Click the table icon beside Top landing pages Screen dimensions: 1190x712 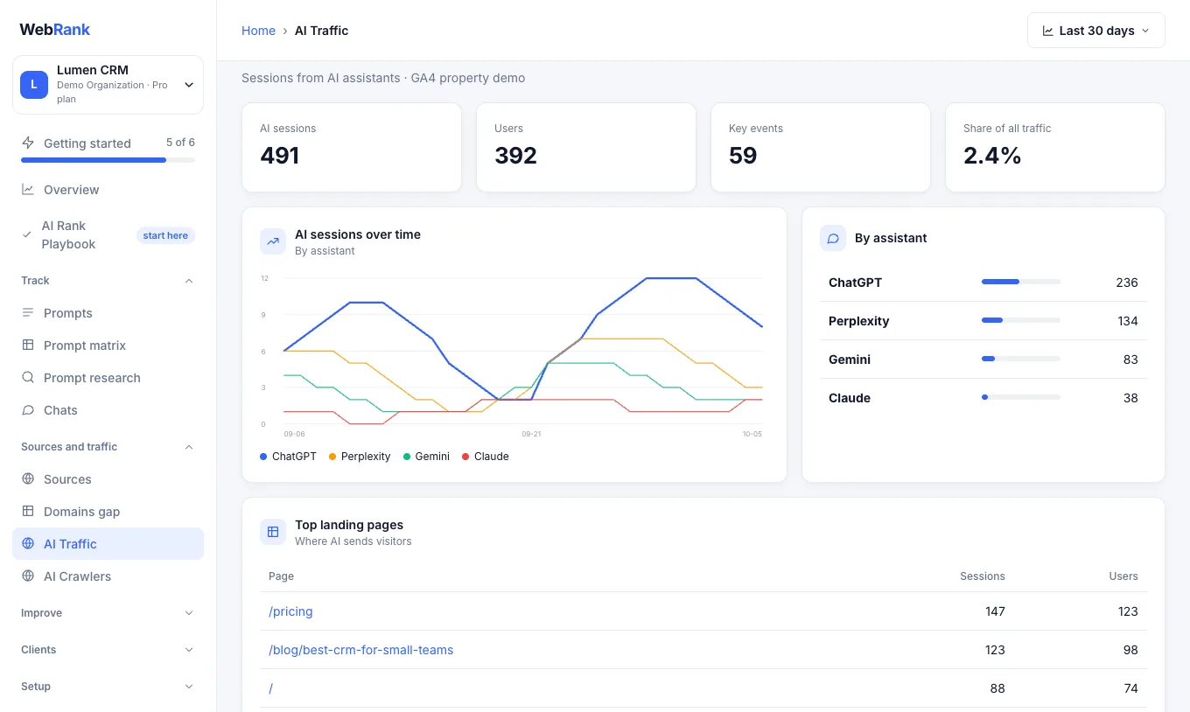(x=273, y=532)
